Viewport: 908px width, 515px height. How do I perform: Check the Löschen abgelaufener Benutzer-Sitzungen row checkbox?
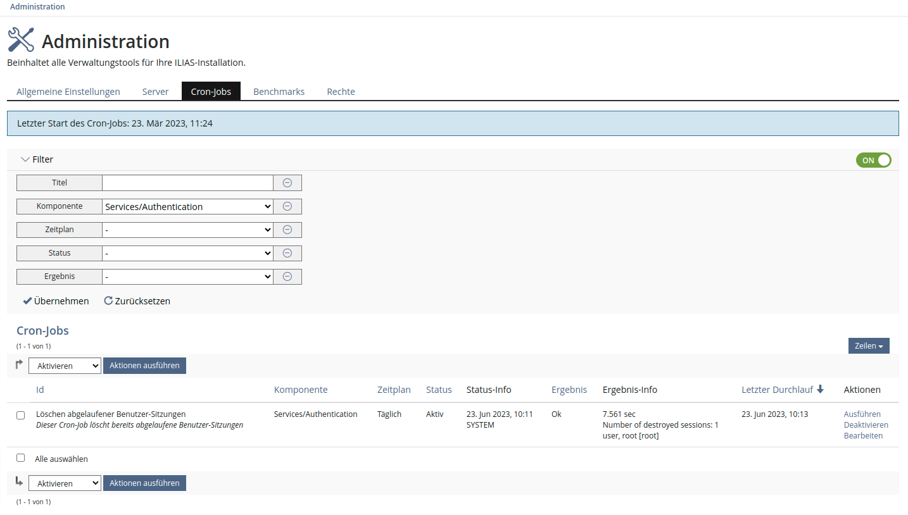tap(20, 415)
